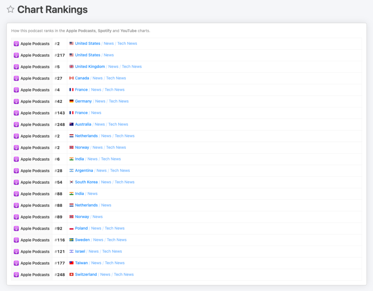Screen dimensions: 373x291
Task: Open the Tech News category for Norway #2
Action: pyautogui.click(x=116, y=147)
